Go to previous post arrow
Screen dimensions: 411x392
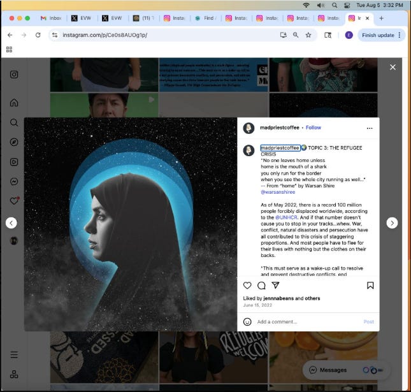click(11, 223)
